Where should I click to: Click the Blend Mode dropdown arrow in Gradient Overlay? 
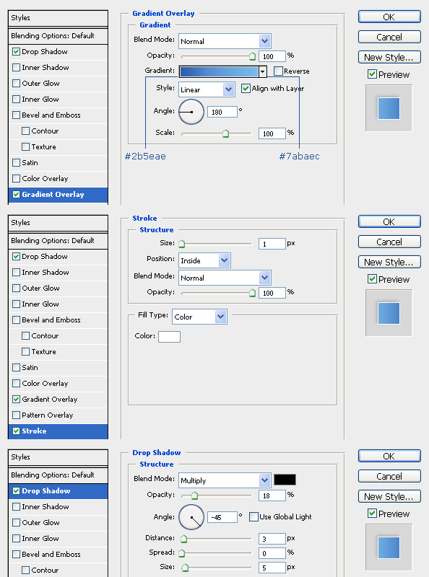(x=264, y=41)
